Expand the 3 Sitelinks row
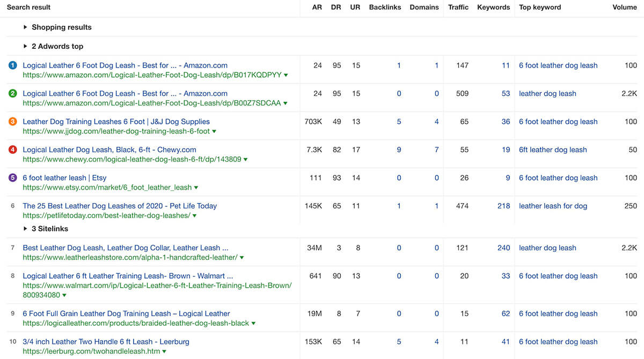644x359 pixels. [45, 229]
